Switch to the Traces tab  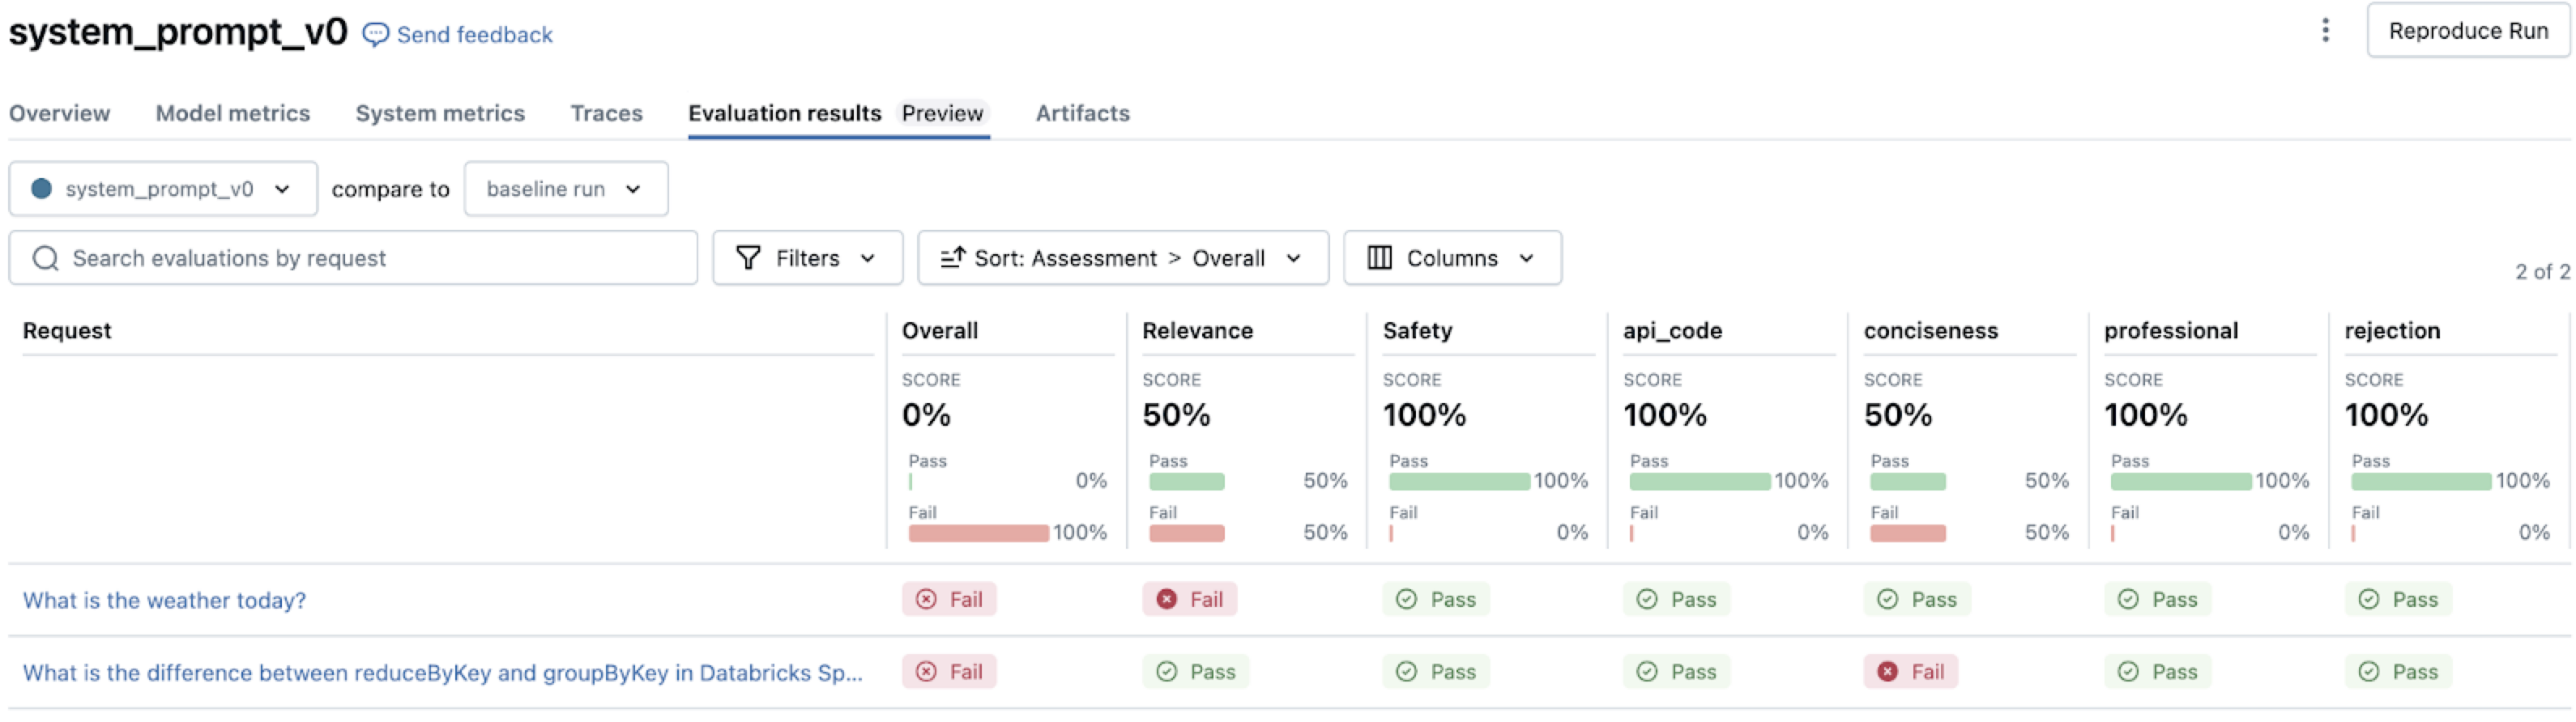tap(606, 113)
